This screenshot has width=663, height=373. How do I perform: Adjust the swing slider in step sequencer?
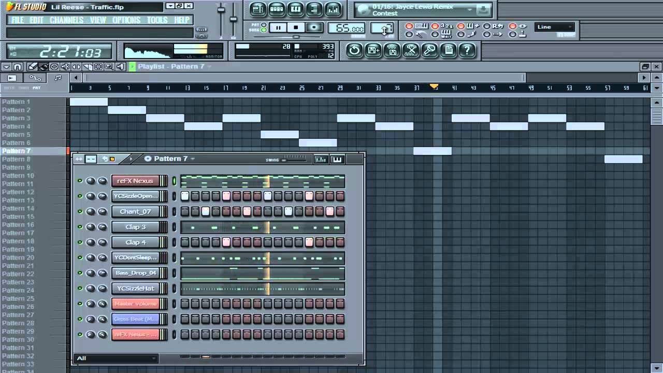point(294,160)
